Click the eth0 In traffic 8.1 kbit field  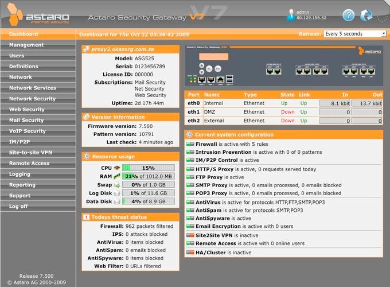pos(335,103)
